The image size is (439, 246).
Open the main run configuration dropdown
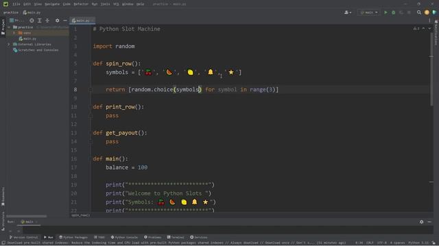(369, 12)
